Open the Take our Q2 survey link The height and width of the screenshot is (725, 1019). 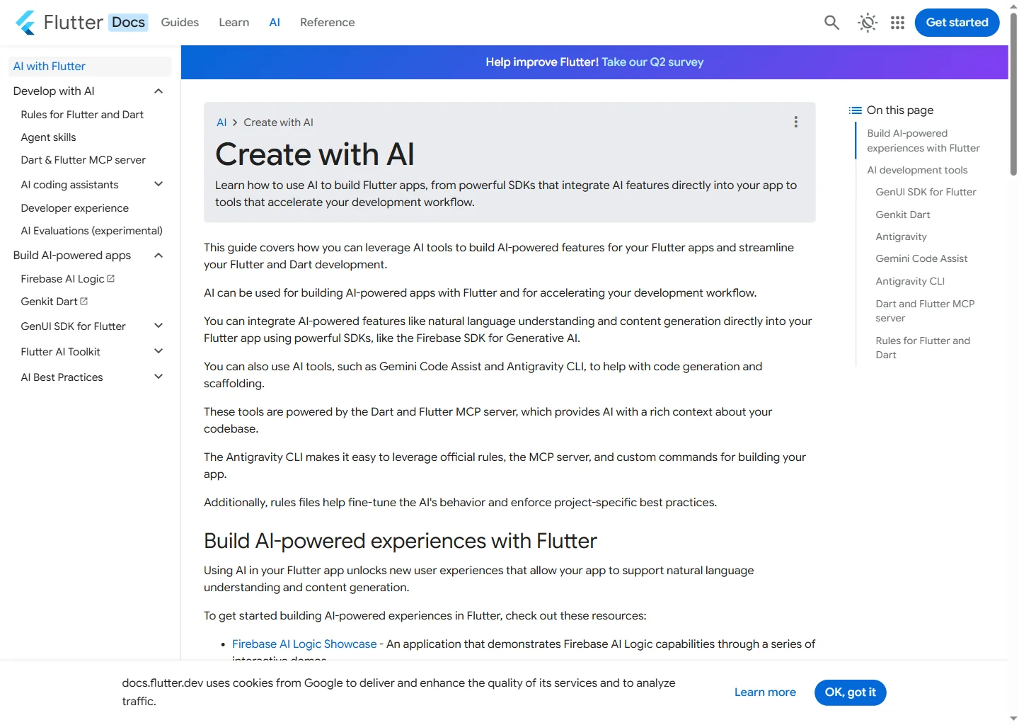[x=652, y=62]
